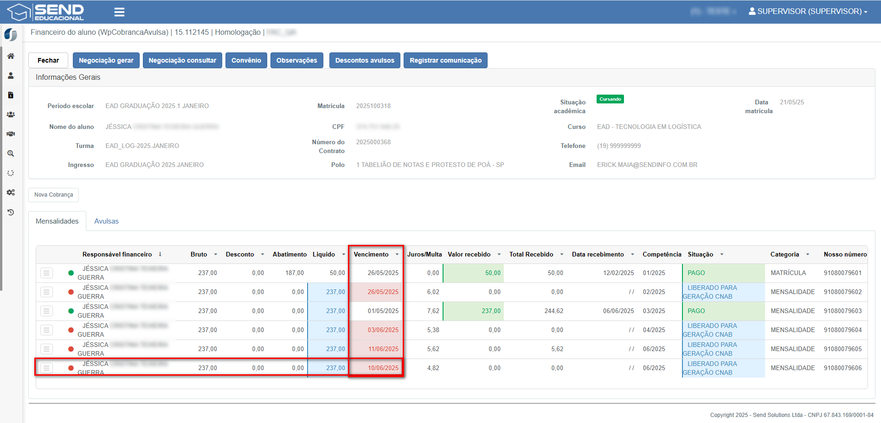
Task: Open Situação column filter dropdown
Action: [x=722, y=255]
